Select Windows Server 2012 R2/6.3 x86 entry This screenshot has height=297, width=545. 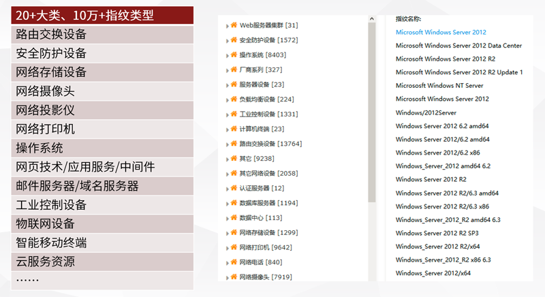point(442,206)
